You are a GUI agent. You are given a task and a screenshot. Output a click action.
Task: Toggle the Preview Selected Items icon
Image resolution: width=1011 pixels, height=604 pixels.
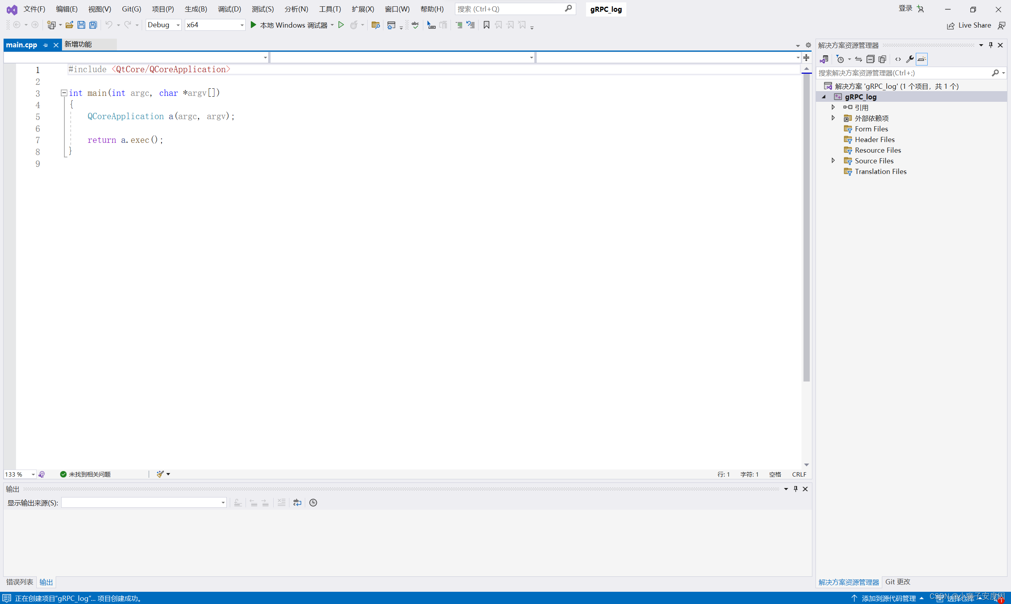tap(921, 59)
